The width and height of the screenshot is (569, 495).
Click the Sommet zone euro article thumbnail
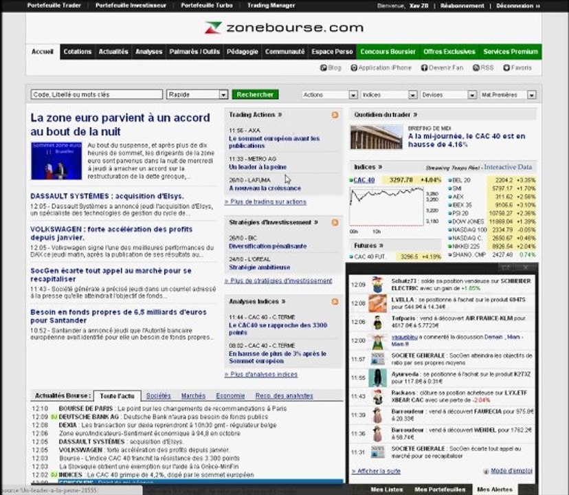[x=56, y=161]
